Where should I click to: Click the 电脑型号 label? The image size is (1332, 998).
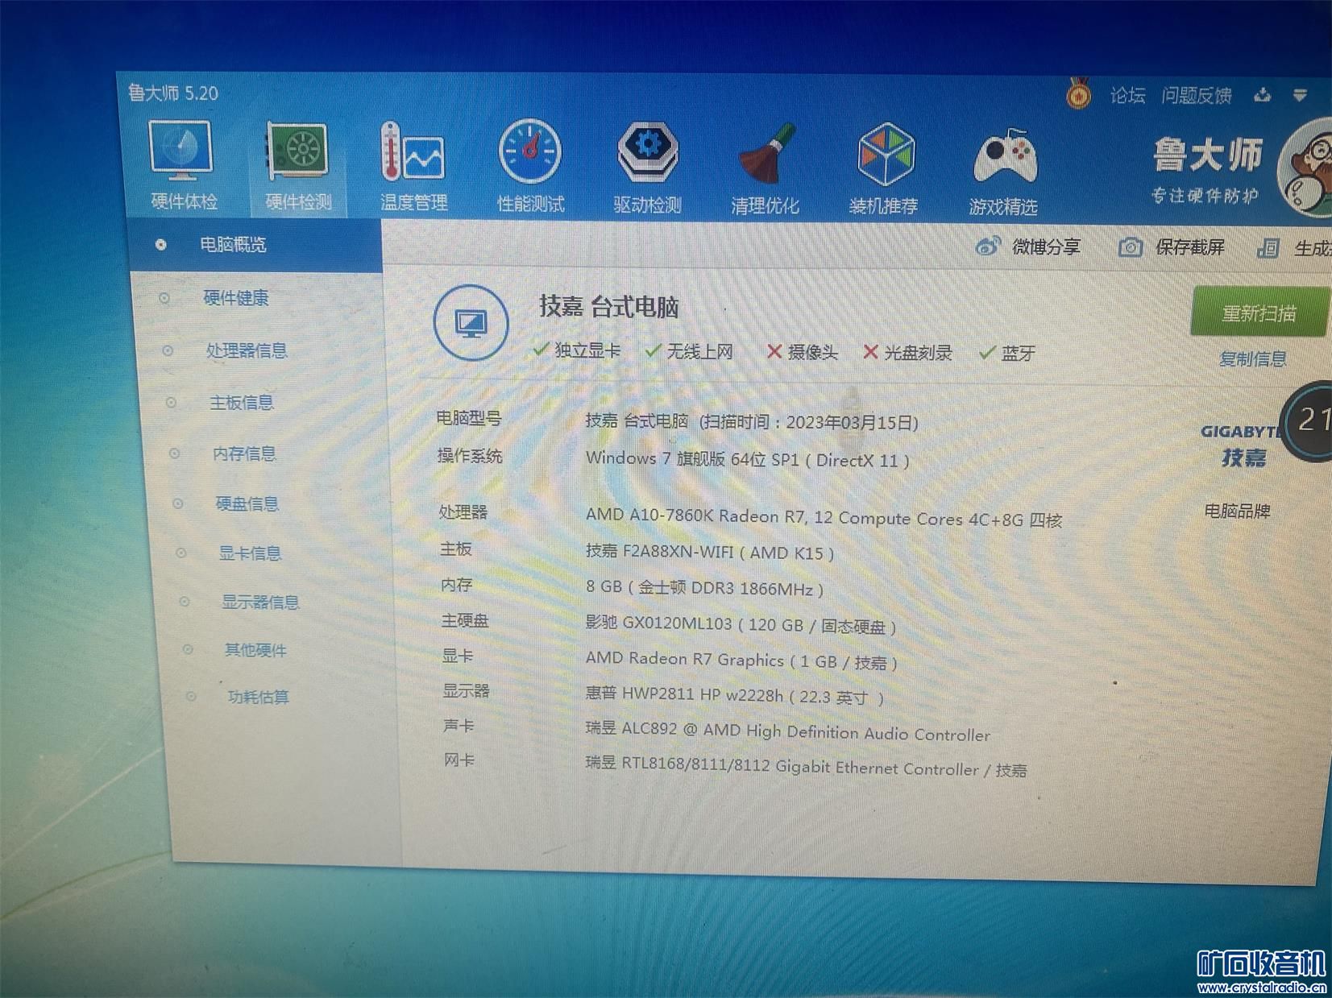coord(468,418)
